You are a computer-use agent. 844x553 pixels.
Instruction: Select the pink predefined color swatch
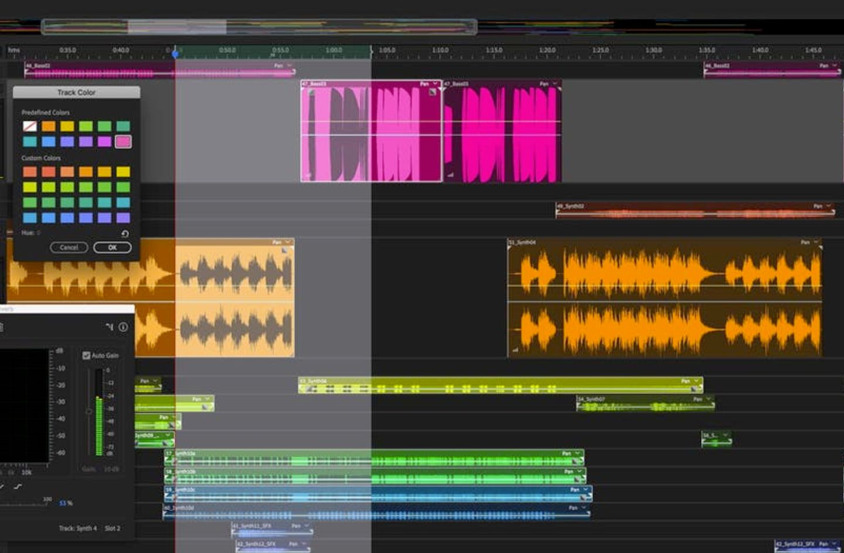point(123,141)
